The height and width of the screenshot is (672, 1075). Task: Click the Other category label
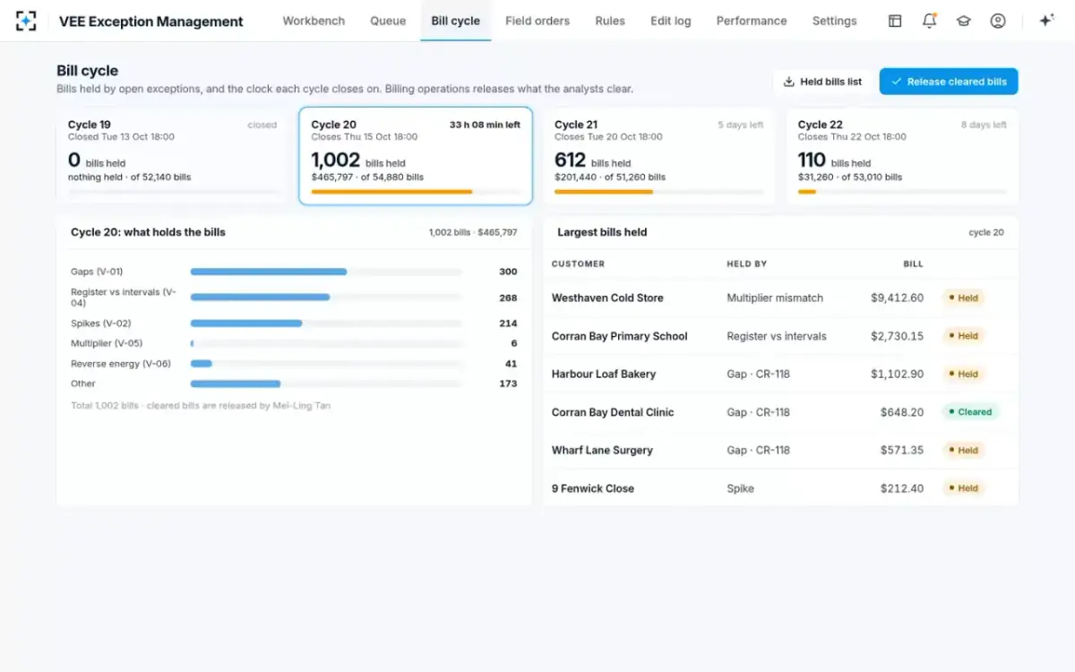pos(83,383)
